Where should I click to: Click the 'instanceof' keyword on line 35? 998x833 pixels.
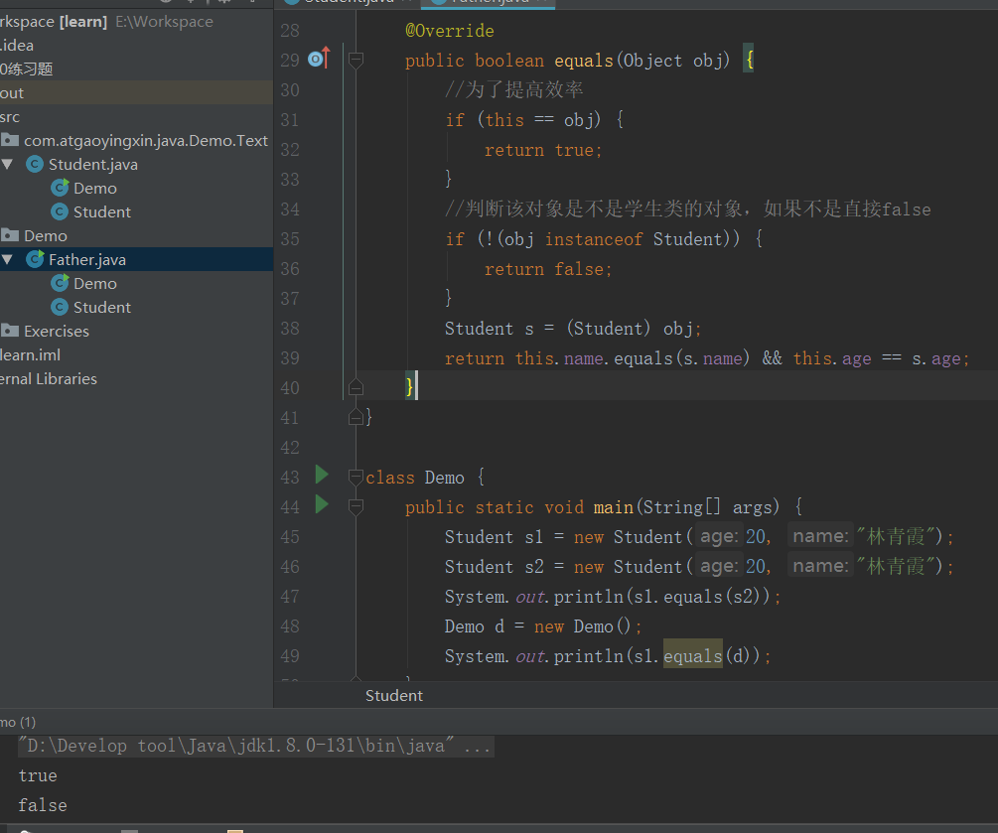point(593,239)
